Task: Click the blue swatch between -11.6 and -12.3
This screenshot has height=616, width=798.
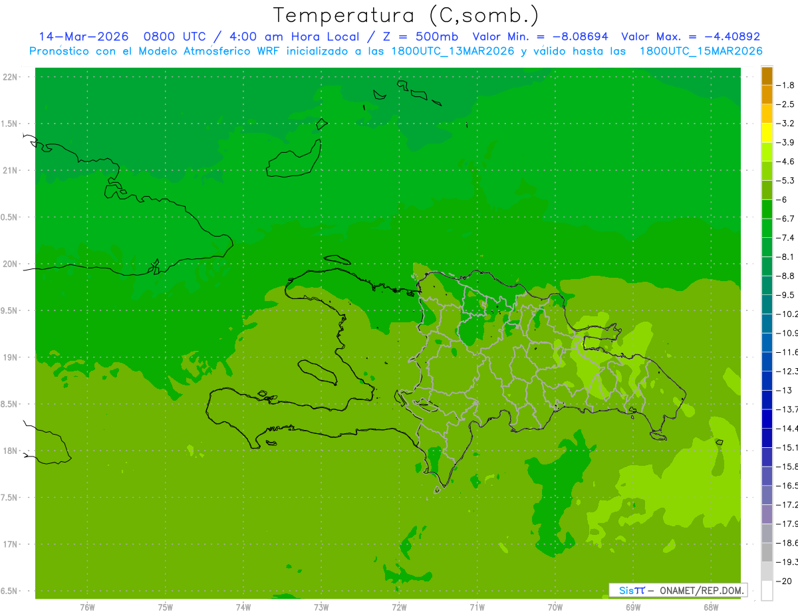Action: [x=767, y=361]
